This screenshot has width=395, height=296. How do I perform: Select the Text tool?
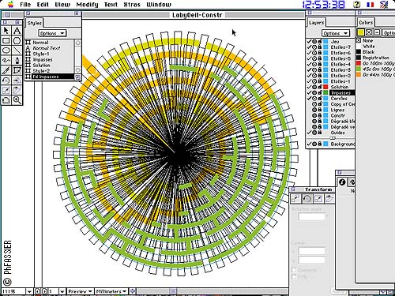pyautogui.click(x=17, y=31)
